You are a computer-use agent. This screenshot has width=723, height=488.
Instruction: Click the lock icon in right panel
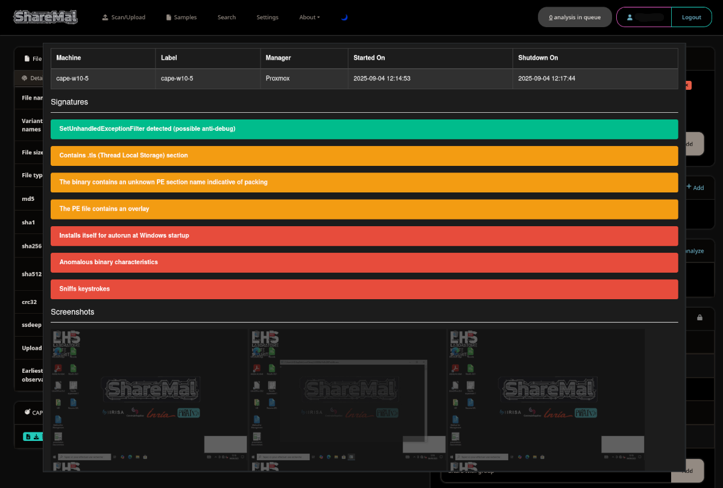[x=699, y=317]
